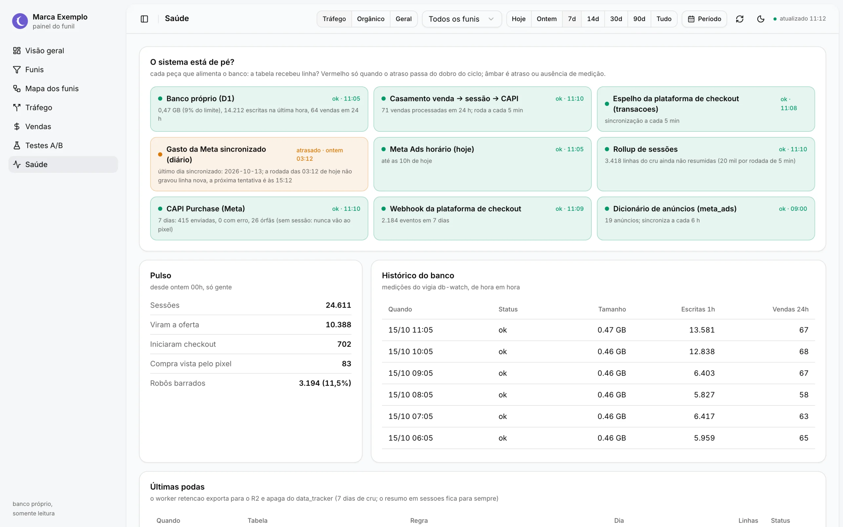Image resolution: width=843 pixels, height=527 pixels.
Task: Click the '13.581' Escritas 1h value
Action: (x=702, y=330)
